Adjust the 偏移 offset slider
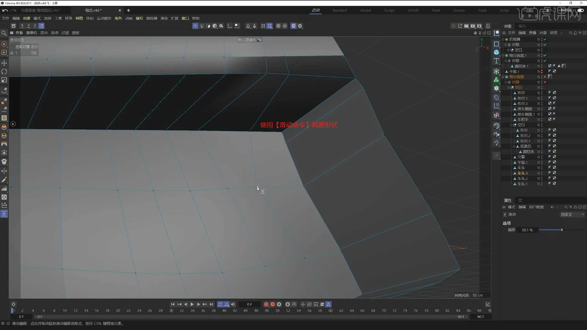This screenshot has height=330, width=587. pyautogui.click(x=562, y=230)
